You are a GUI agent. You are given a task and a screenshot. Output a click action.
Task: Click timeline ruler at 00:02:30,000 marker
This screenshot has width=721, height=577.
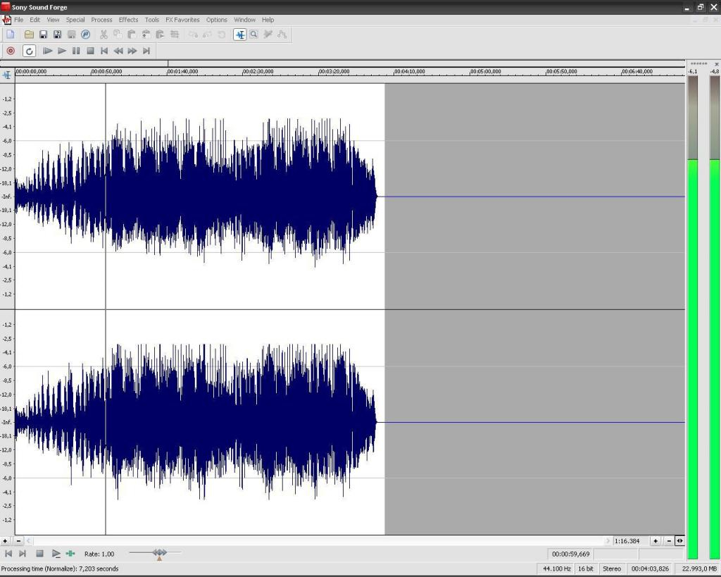(244, 72)
